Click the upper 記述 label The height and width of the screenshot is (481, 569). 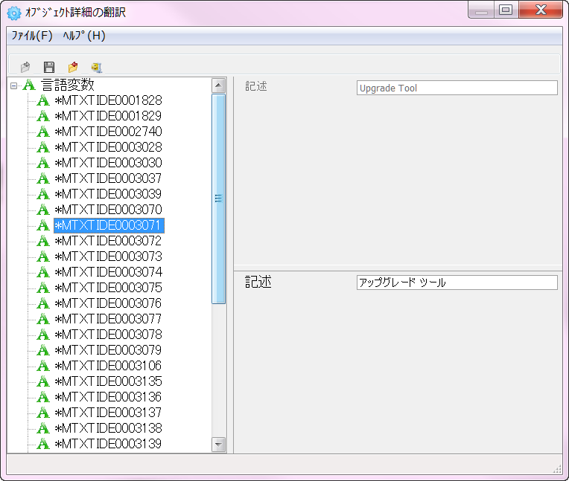point(256,86)
